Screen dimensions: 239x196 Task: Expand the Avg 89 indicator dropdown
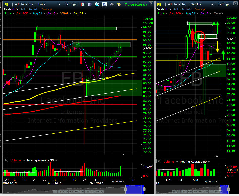click(85, 14)
